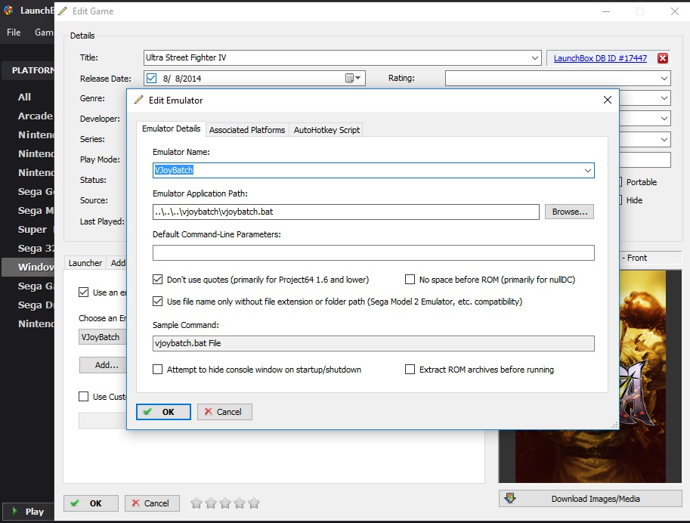690x523 pixels.
Task: Click fifth rating star in Edit Game
Action: (254, 503)
